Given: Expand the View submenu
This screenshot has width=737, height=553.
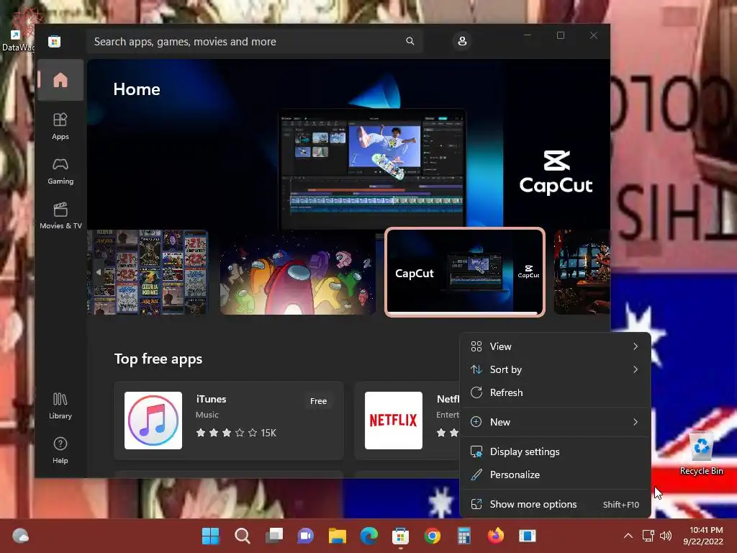Looking at the screenshot, I should (x=555, y=346).
